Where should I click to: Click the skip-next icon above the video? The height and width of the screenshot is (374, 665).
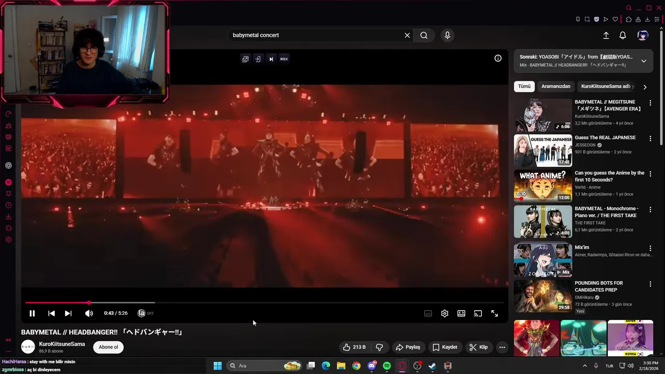271,59
